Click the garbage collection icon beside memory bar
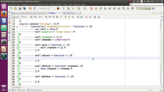The image size is (164, 92). click(x=153, y=8)
